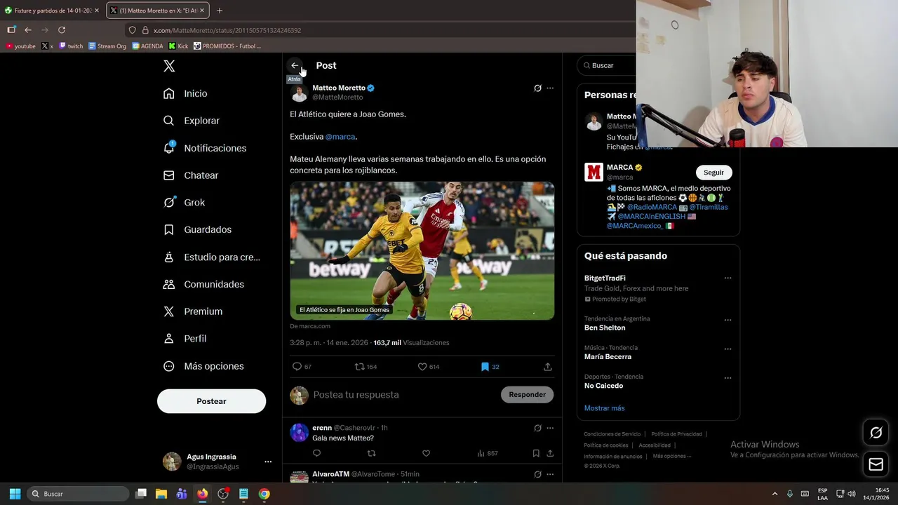
Task: Open account menu dots next to Agus Ingrassia
Action: [268, 462]
